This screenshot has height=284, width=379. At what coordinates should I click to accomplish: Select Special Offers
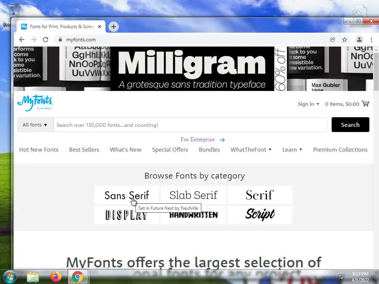tap(170, 150)
